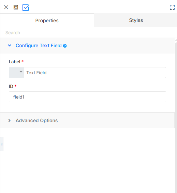Viewport: 177px width, 193px height.
Task: Click the scroll-up arrow atop the scrollbar
Action: click(176, 40)
